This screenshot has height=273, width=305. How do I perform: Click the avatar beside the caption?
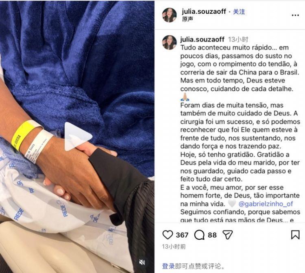(169, 42)
